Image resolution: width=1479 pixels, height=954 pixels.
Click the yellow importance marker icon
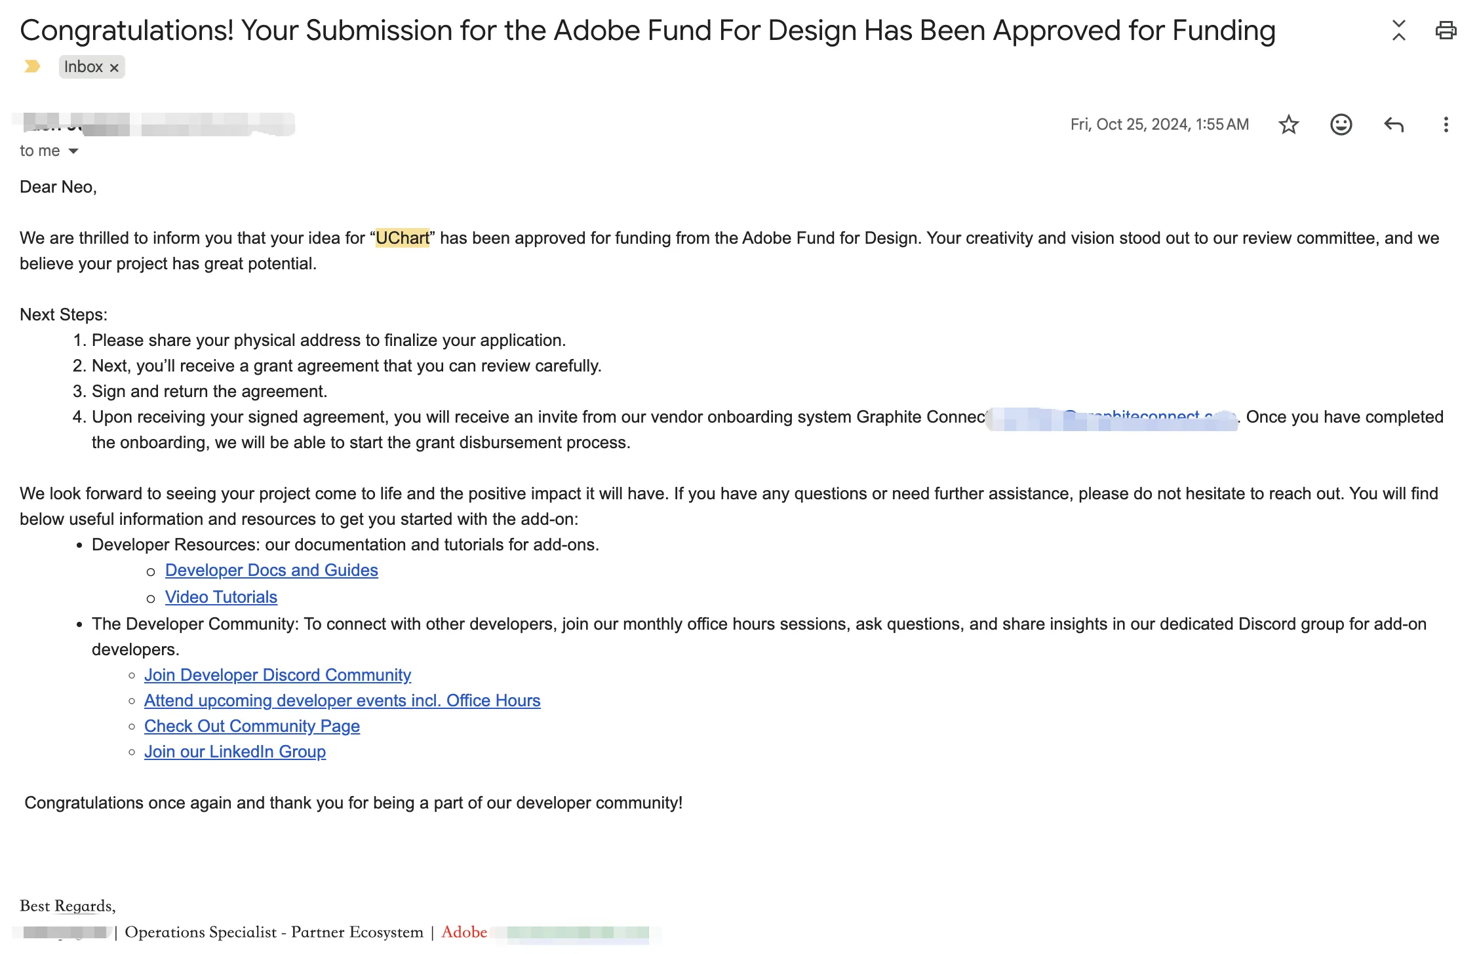(x=32, y=66)
